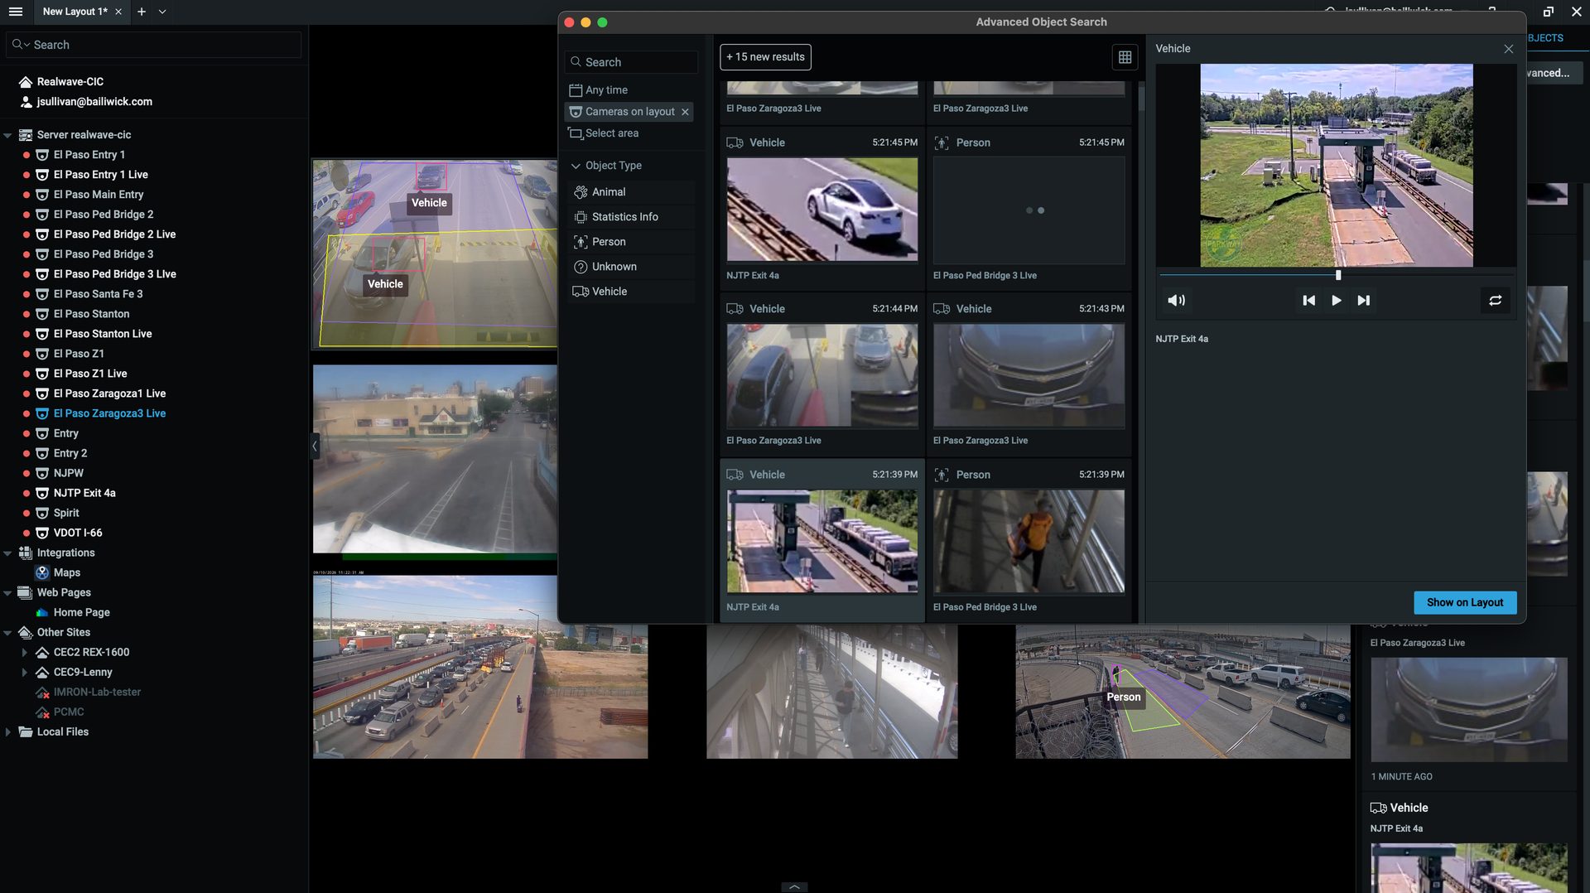
Task: Toggle the loop button in preview
Action: 1495,301
